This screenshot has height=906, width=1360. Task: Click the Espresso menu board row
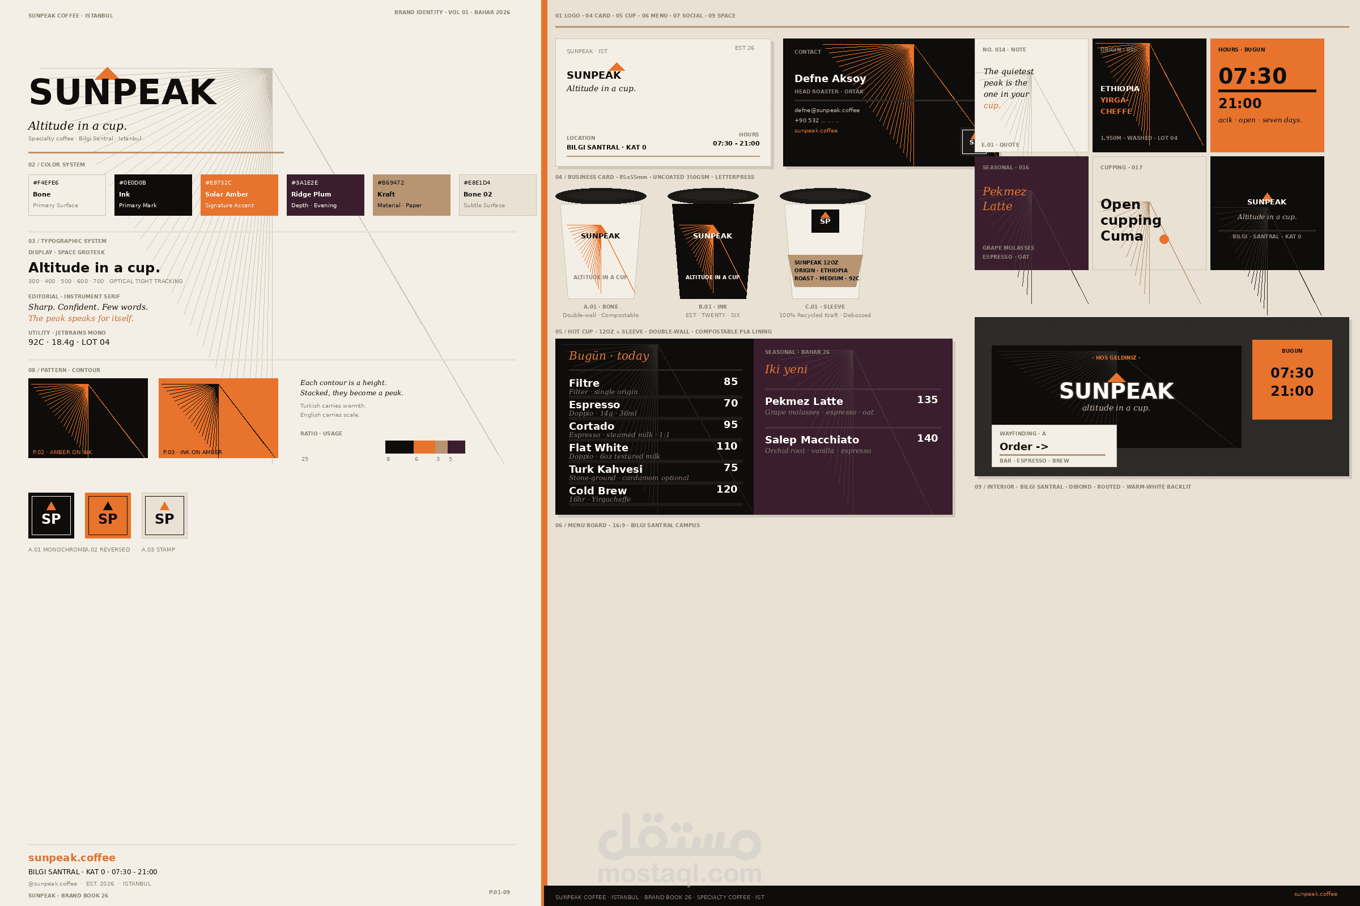click(x=656, y=407)
